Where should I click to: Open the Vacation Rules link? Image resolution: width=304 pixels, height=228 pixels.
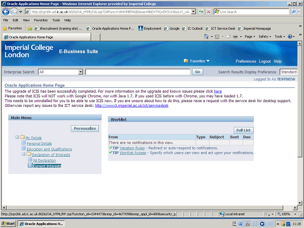[x=132, y=148]
